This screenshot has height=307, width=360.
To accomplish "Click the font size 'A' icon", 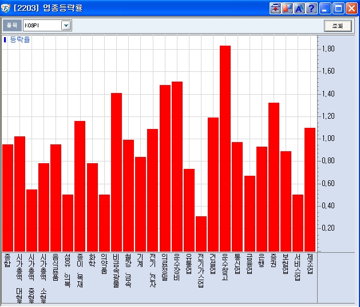I will pos(299,9).
